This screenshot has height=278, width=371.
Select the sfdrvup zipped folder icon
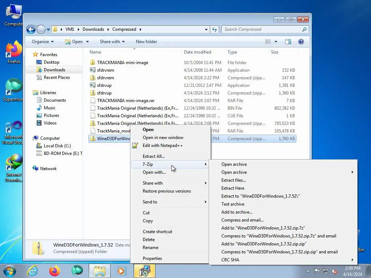tap(93, 93)
